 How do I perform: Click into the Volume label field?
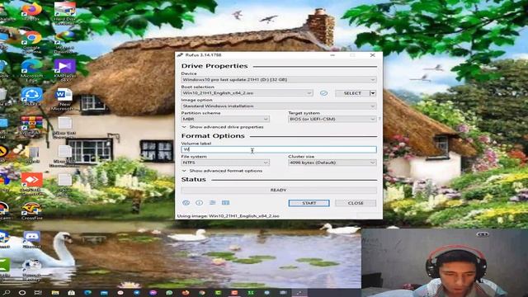tap(279, 149)
